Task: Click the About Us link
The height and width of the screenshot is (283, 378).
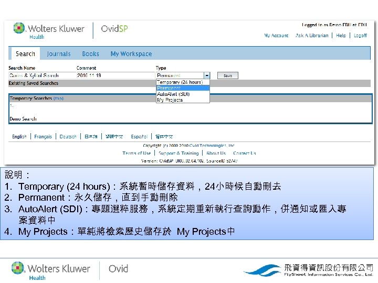Action: pos(216,153)
